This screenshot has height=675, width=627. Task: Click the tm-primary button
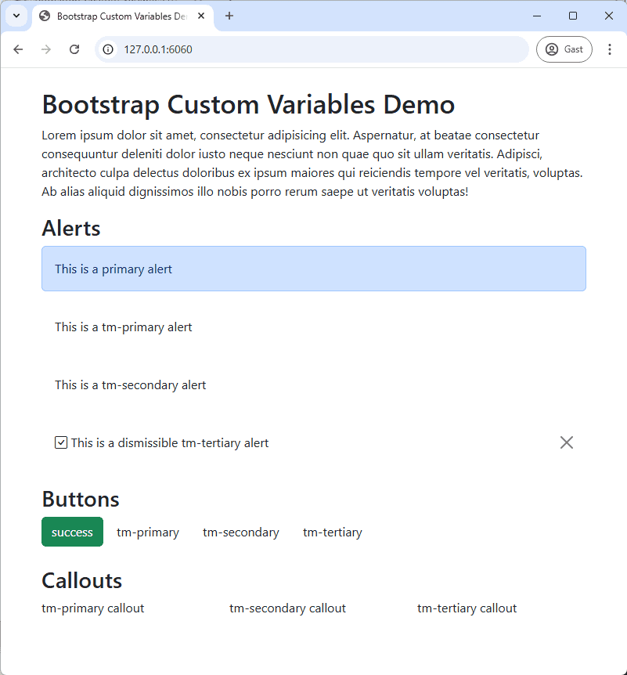tap(148, 532)
